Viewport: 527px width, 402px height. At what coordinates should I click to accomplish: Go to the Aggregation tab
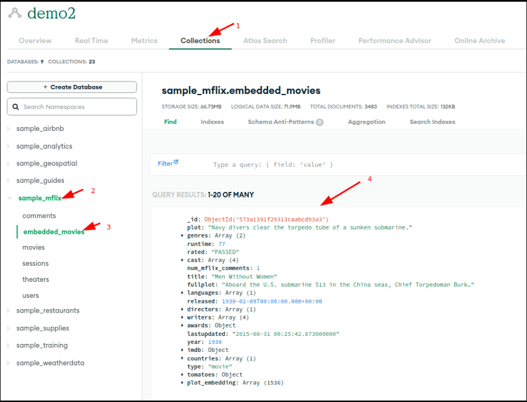(367, 122)
